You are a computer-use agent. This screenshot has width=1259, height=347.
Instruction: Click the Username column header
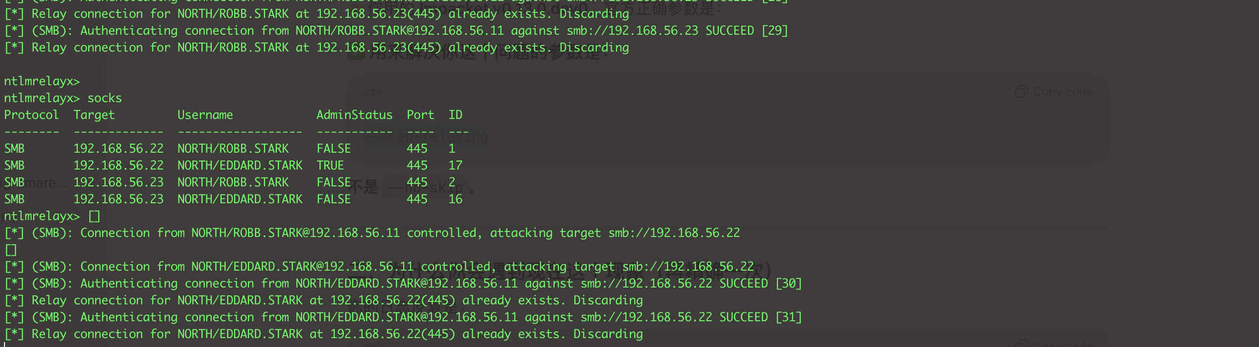click(x=205, y=115)
